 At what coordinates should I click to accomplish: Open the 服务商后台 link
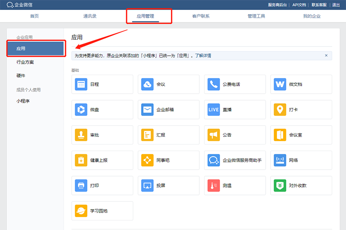tap(277, 5)
